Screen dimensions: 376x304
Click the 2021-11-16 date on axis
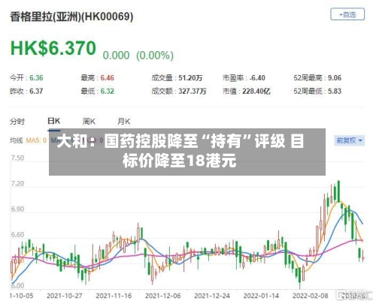(x=114, y=296)
